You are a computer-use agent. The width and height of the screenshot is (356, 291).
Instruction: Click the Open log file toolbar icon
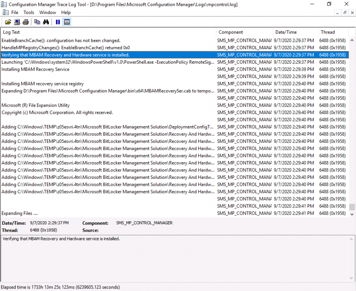(x=8, y=22)
